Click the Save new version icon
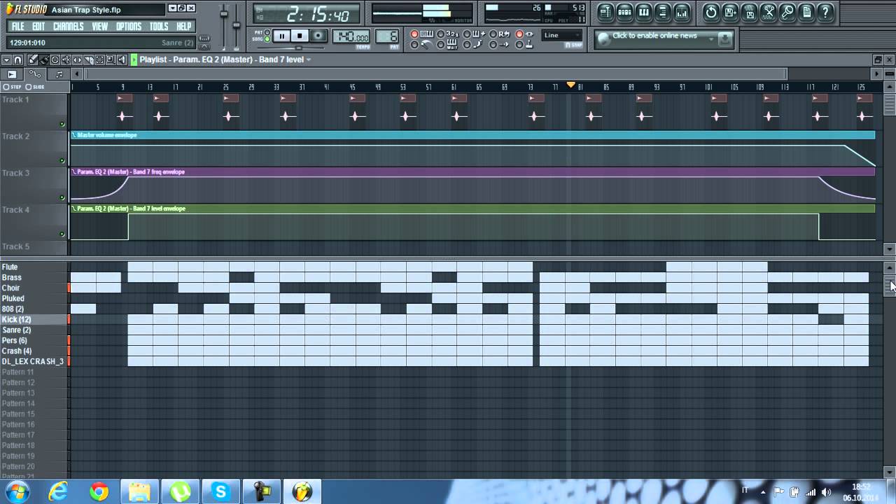The height and width of the screenshot is (504, 896). pyautogui.click(x=730, y=12)
